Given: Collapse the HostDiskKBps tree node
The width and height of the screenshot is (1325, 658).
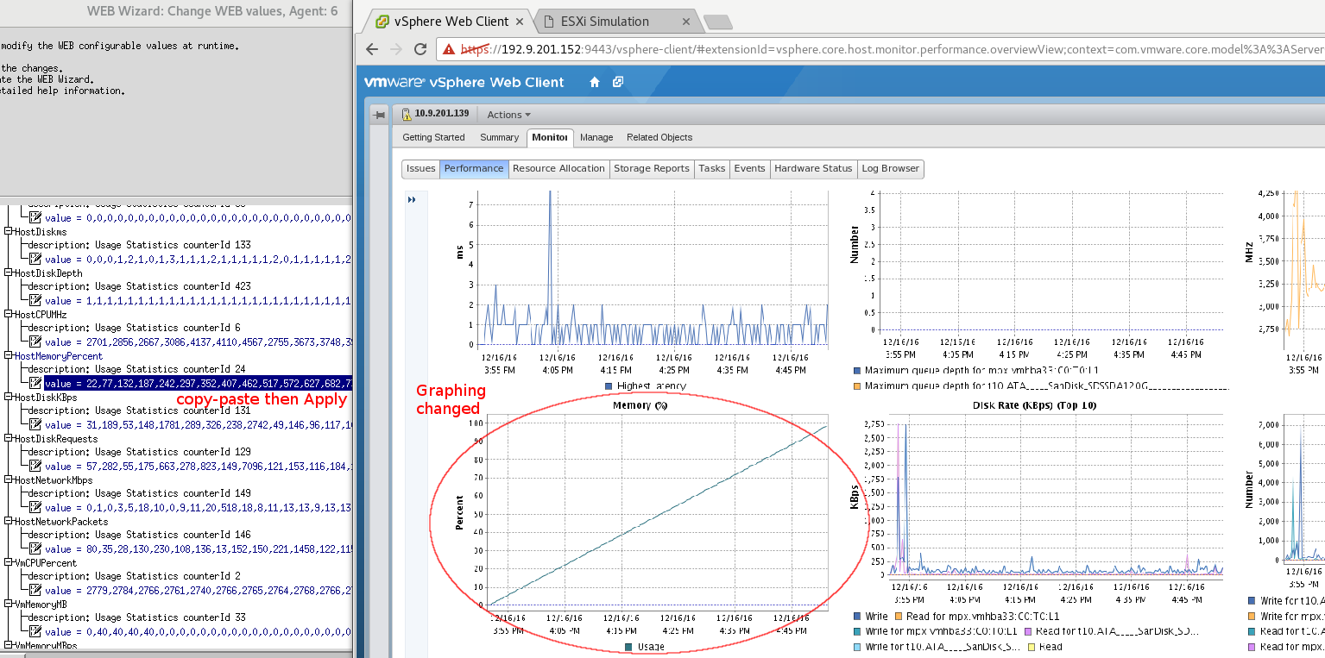Looking at the screenshot, I should tap(9, 397).
